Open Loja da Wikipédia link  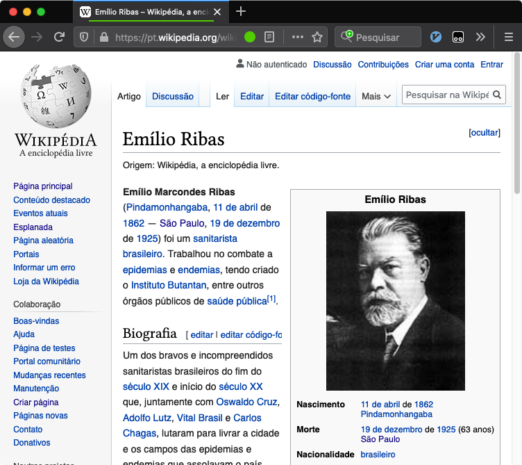[x=46, y=282]
